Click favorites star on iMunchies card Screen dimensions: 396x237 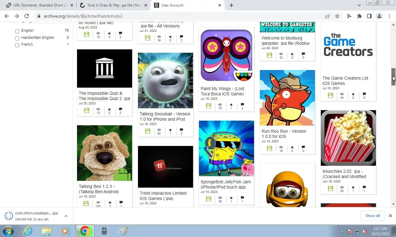pyautogui.click(x=353, y=187)
